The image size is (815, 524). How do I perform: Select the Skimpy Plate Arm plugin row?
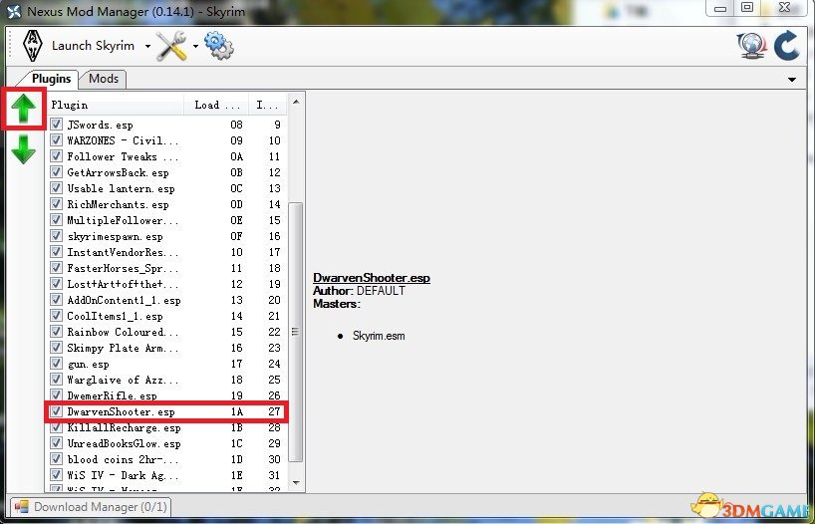tap(166, 348)
